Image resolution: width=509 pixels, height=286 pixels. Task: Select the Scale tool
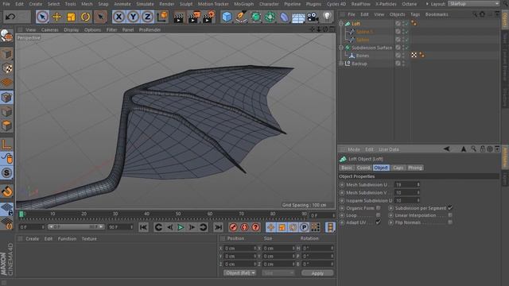click(x=71, y=17)
